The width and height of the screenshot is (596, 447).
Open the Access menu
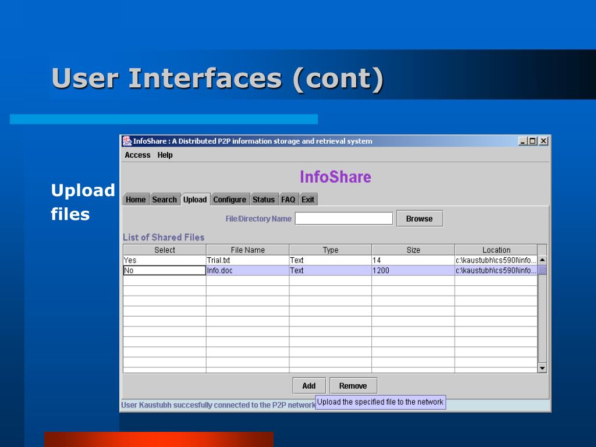(x=137, y=155)
